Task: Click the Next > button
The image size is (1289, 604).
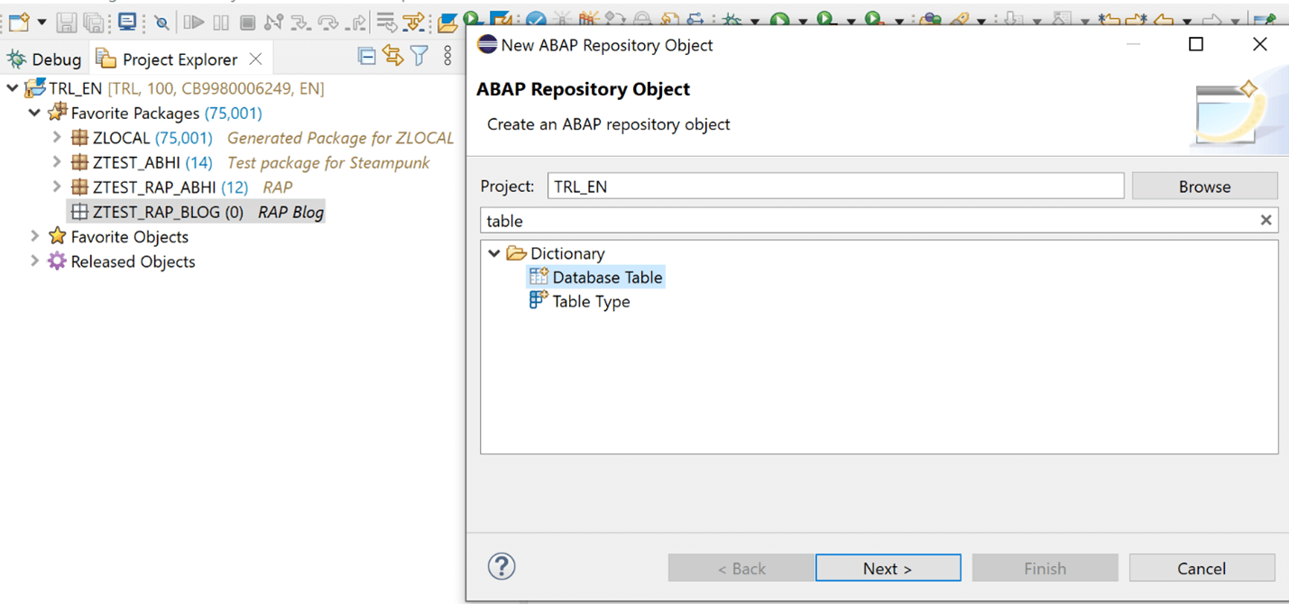Action: [x=888, y=568]
